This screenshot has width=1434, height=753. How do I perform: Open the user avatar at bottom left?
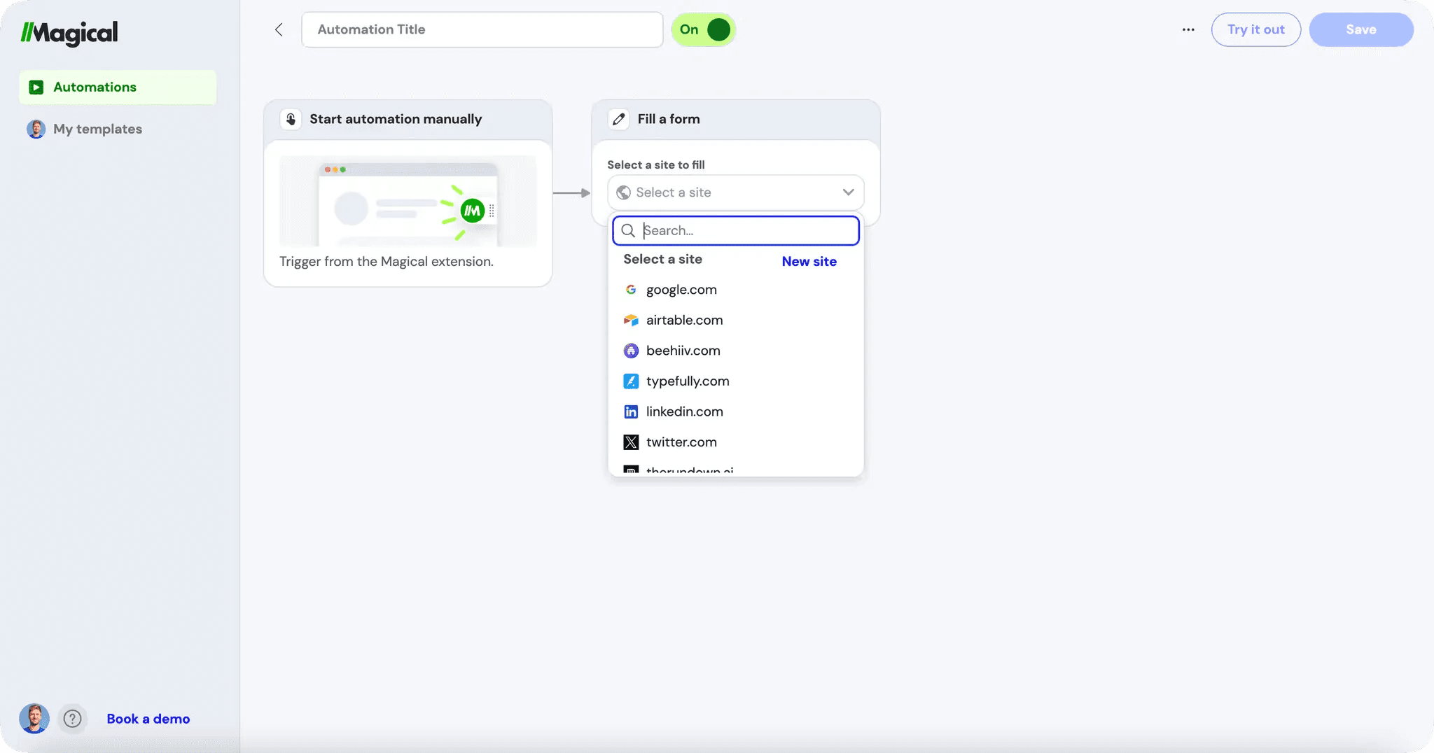click(34, 719)
